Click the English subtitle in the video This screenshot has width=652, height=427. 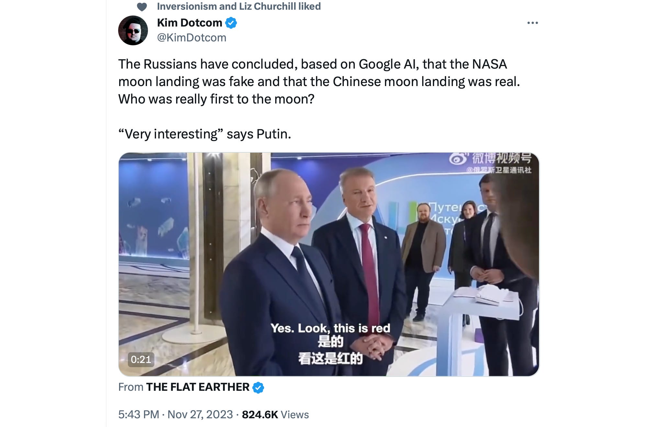click(330, 328)
